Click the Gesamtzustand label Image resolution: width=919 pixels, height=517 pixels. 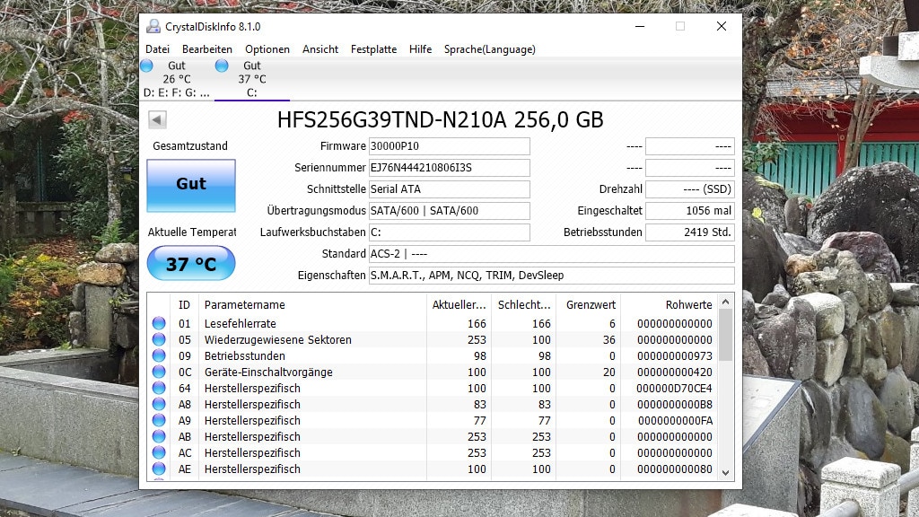tap(190, 146)
